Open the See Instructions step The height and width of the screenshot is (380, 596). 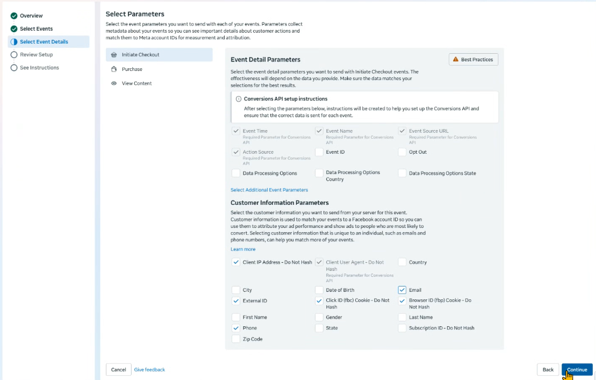39,68
